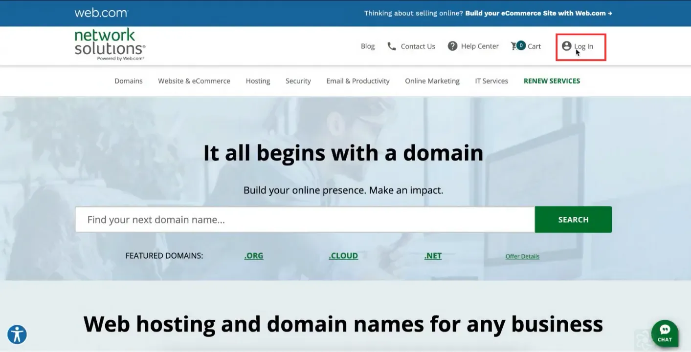Focus the domain name search field
This screenshot has height=352, width=691.
[305, 220]
